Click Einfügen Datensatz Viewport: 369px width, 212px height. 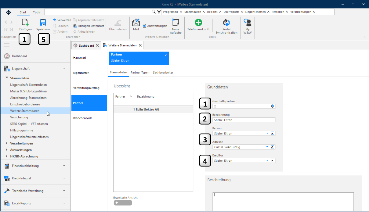(89, 26)
